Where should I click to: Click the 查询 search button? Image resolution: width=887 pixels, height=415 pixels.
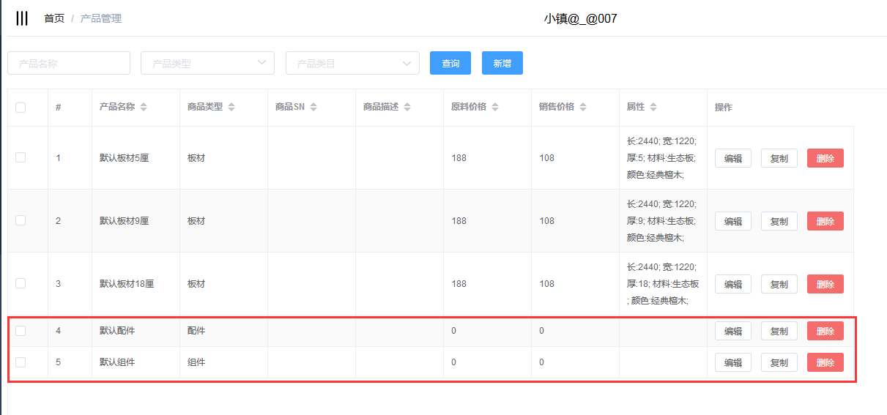point(450,63)
